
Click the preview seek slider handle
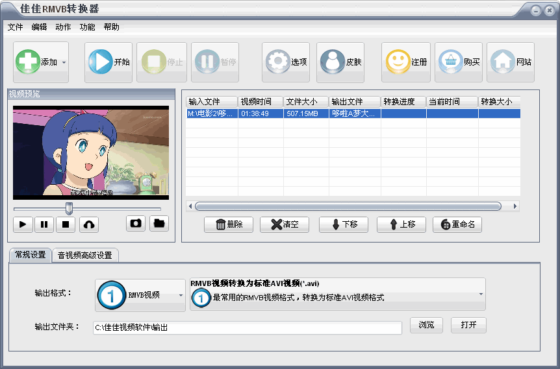point(69,209)
